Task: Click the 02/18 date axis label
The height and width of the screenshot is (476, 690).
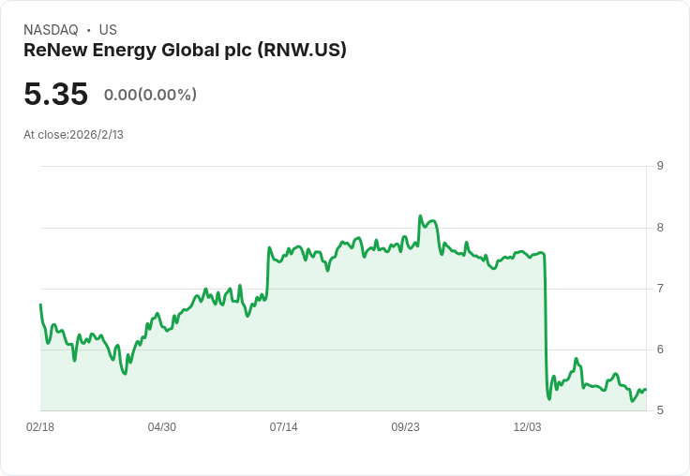Action: (40, 427)
